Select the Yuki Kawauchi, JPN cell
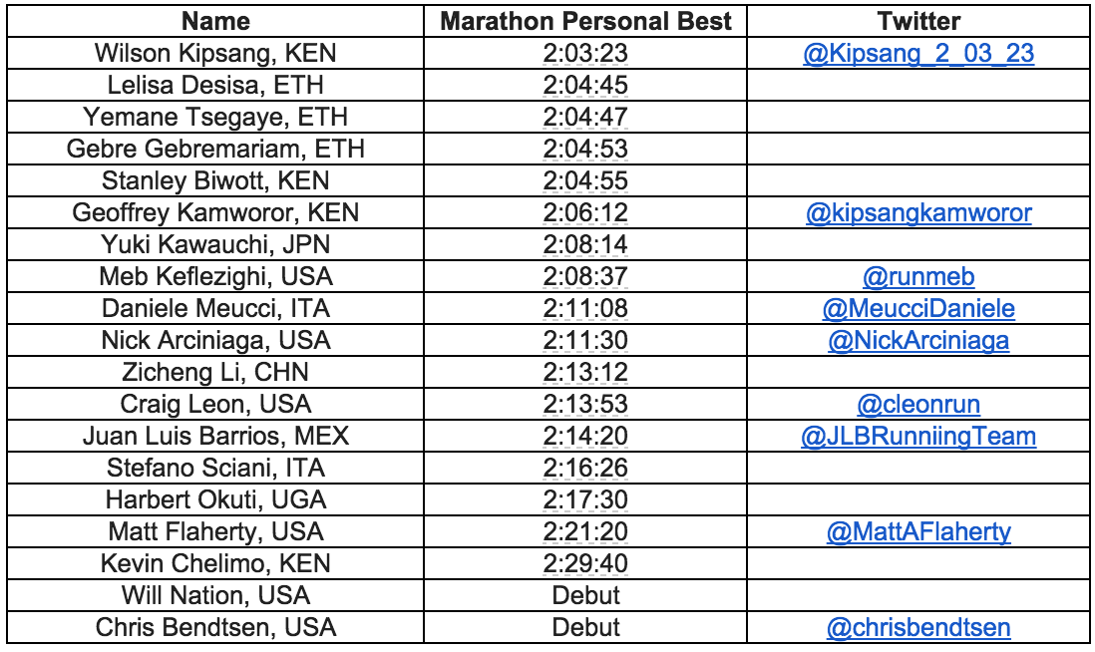Image resolution: width=1095 pixels, height=652 pixels. pyautogui.click(x=216, y=245)
